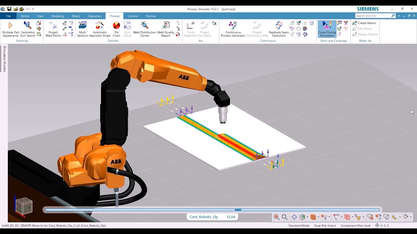Click Snap Pick Intent in status bar
Screen dimensions: 417x234
pos(325,226)
